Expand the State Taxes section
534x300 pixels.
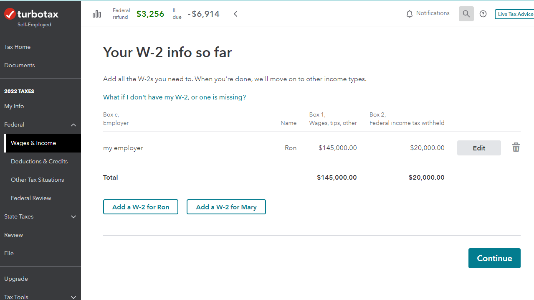[x=73, y=217]
